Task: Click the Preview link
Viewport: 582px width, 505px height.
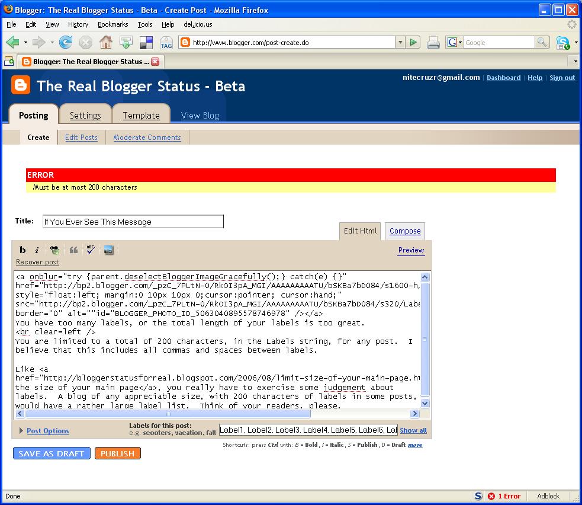Action: point(411,250)
